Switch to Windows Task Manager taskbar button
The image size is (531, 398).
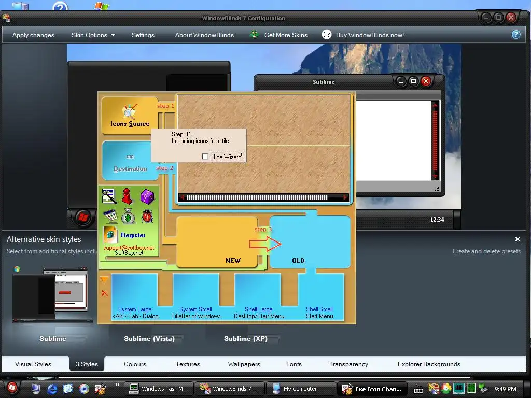point(159,389)
